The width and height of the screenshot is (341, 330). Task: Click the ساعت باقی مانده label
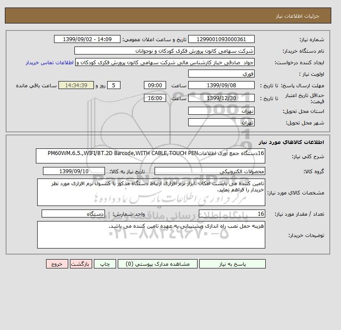36,85
